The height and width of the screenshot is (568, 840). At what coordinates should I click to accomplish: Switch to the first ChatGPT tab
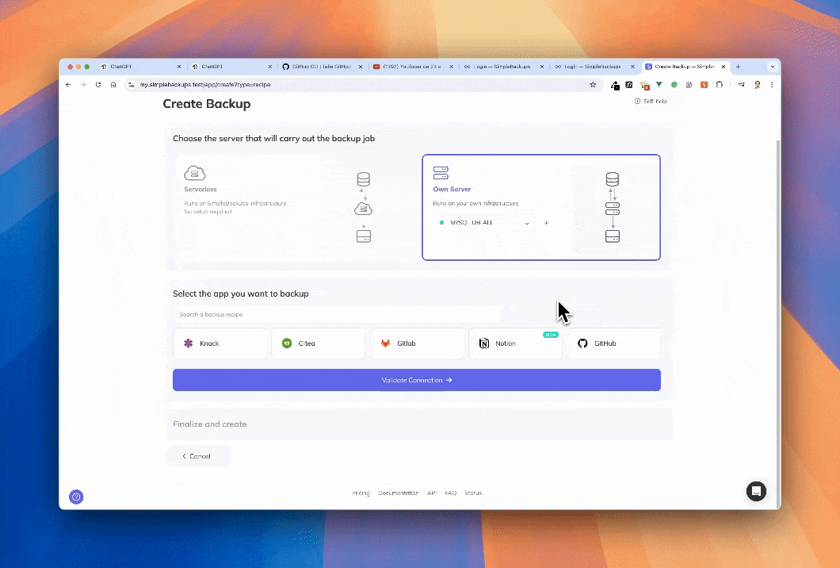pyautogui.click(x=131, y=67)
